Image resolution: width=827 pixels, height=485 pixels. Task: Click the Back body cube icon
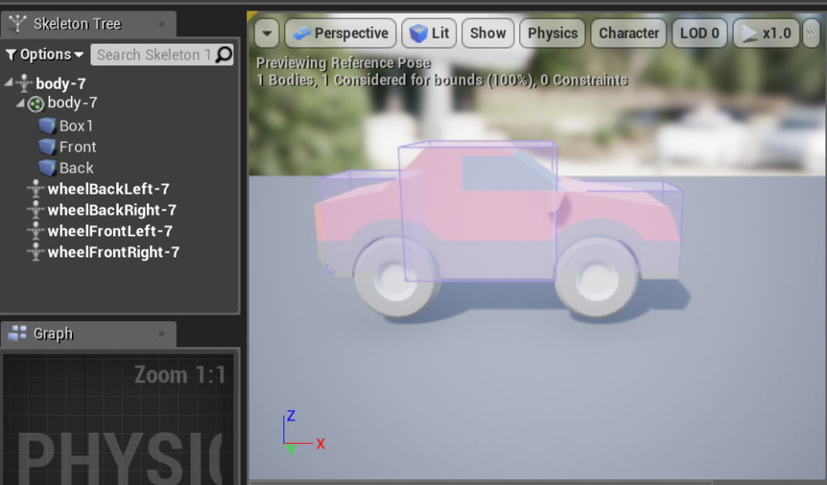(47, 168)
